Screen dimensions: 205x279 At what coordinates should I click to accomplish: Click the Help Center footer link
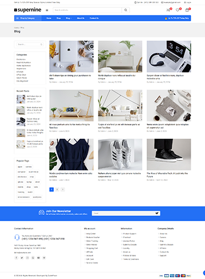click(91, 234)
